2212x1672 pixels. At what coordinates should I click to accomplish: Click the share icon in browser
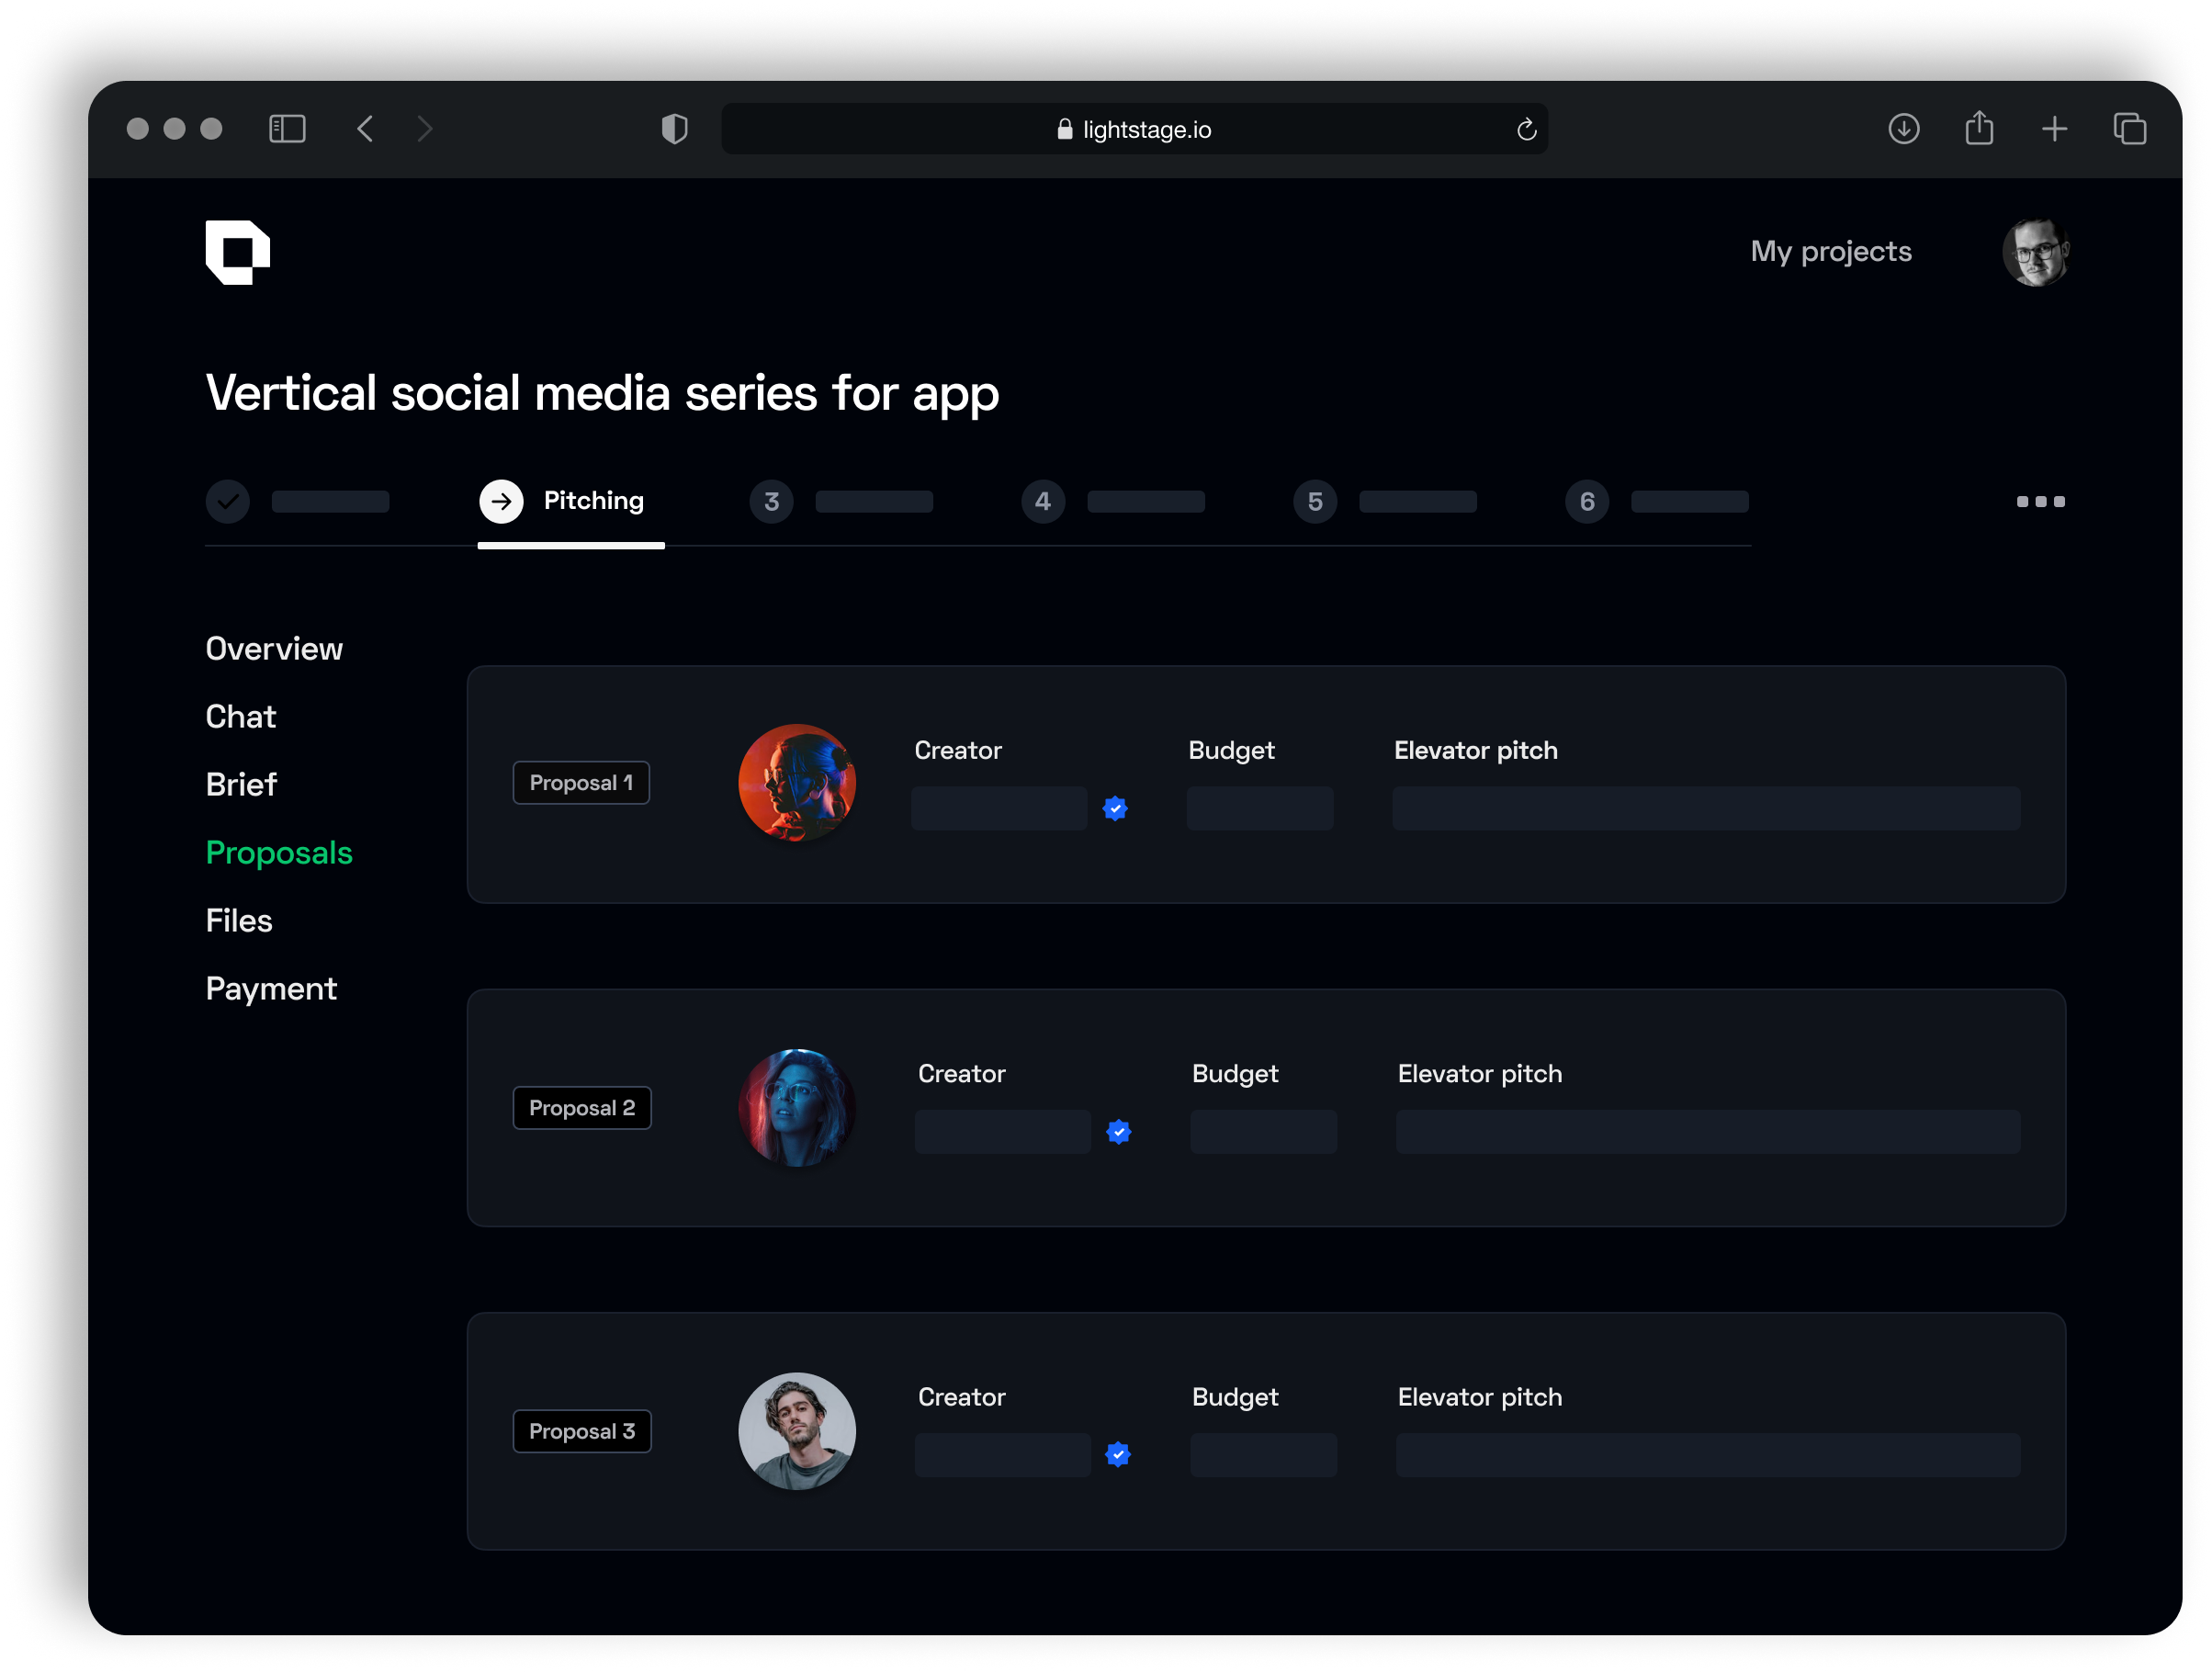tap(1979, 129)
